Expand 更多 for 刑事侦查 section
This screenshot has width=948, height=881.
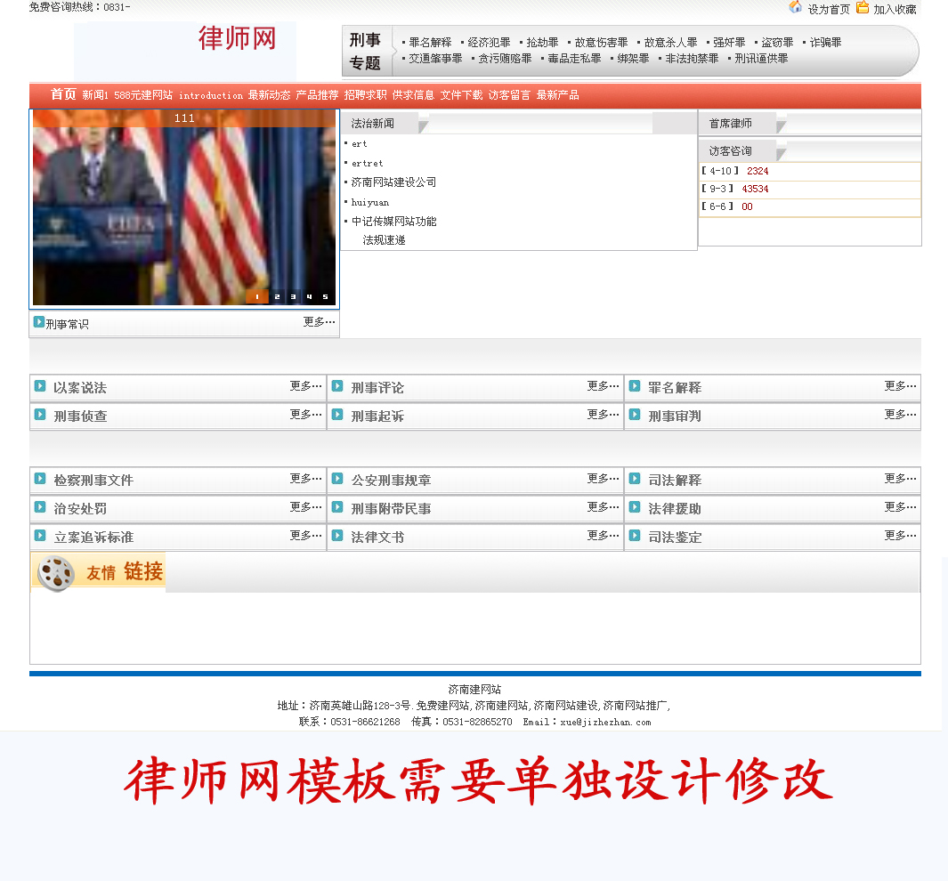(305, 415)
